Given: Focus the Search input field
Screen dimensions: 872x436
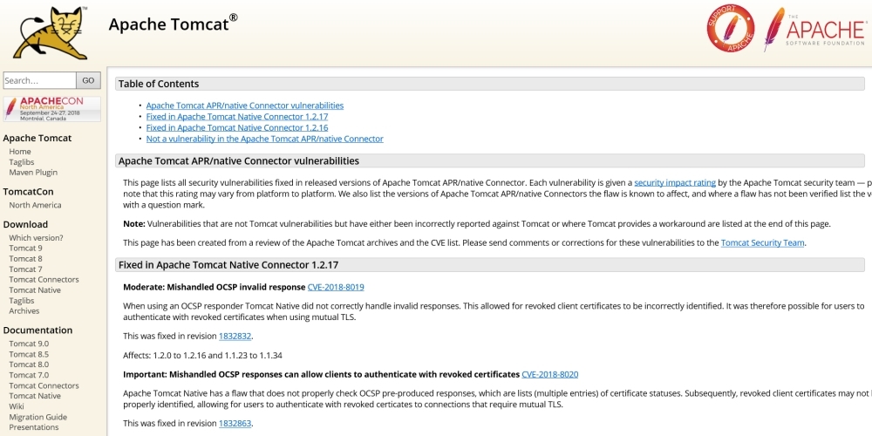Looking at the screenshot, I should click(39, 80).
